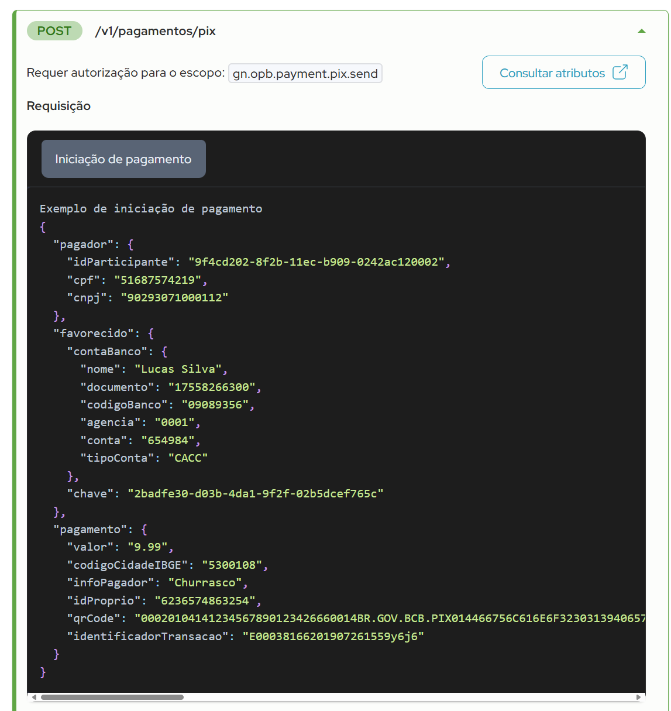671x711 pixels.
Task: Click the gn.opb.payment.pix.send scope code
Action: 305,73
